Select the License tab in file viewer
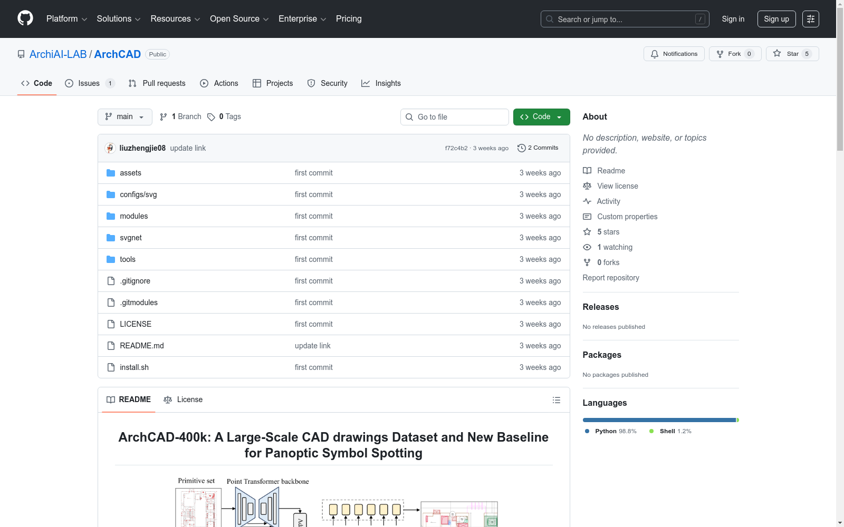Screen dimensions: 844x527 point(183,399)
